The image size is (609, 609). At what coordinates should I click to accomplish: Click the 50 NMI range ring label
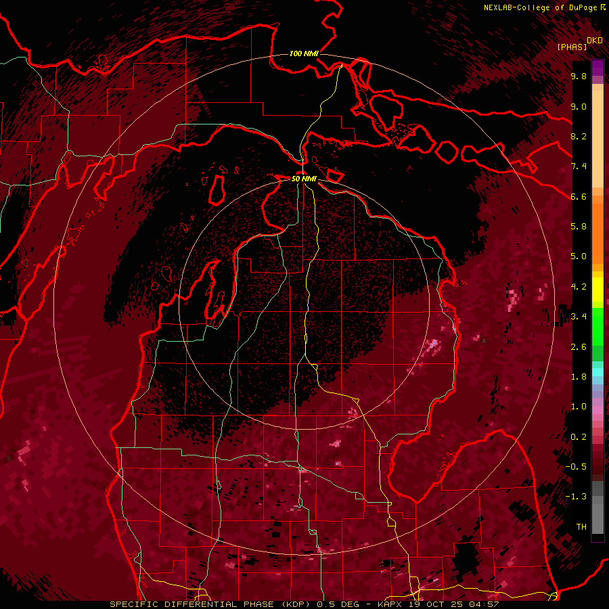point(304,179)
